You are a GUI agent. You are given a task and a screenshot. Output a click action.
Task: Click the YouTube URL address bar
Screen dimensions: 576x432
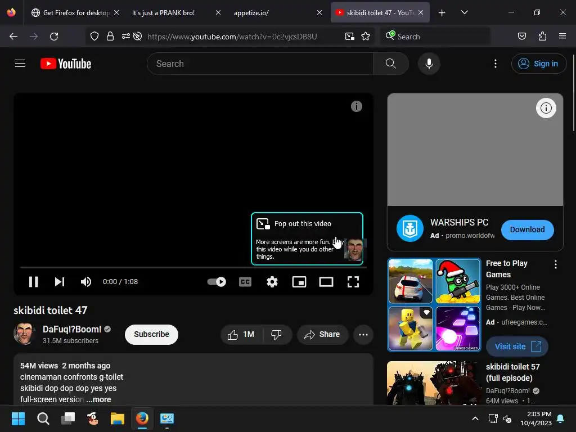coord(232,37)
